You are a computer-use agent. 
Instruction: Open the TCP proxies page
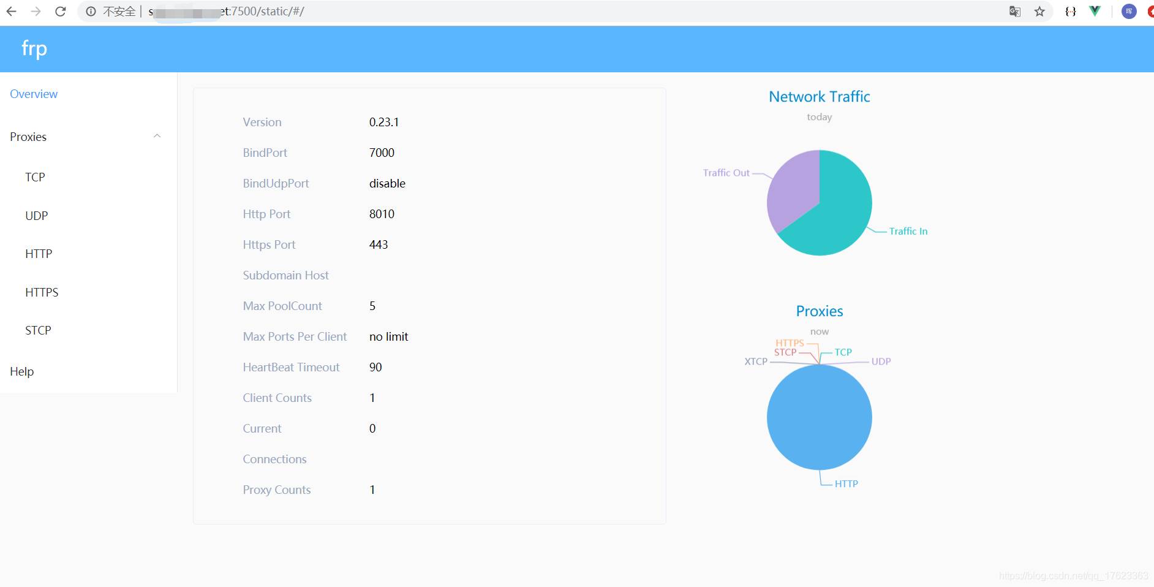coord(35,177)
